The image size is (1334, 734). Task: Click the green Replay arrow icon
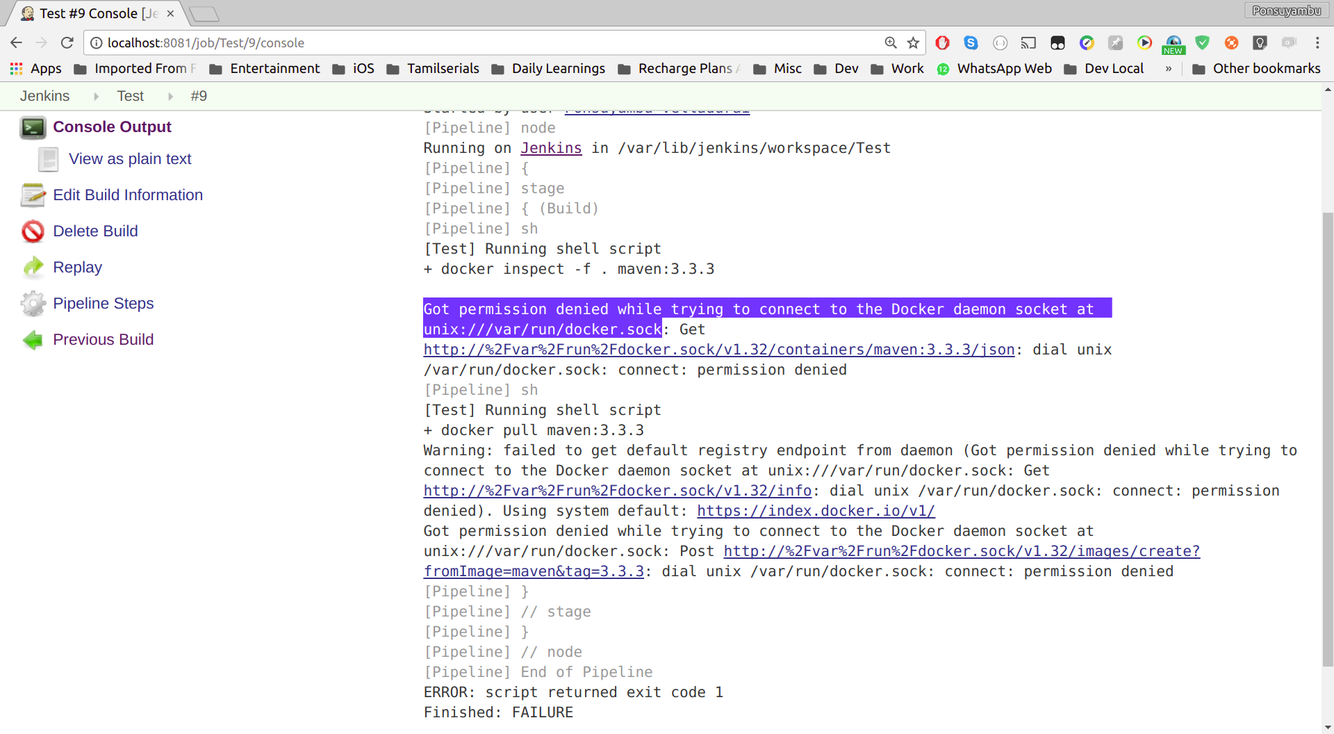33,268
